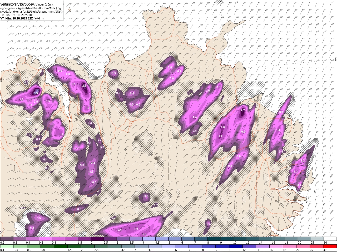Screen dimensions: 337x252
Task: Select darkest purple 2–2.5 swatch in top legend
Action: (x=97, y=239)
